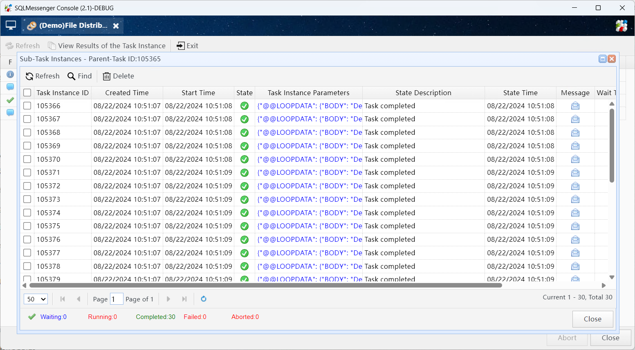Image resolution: width=635 pixels, height=350 pixels.
Task: Click the SQLMessenger logo at top right
Action: click(621, 26)
